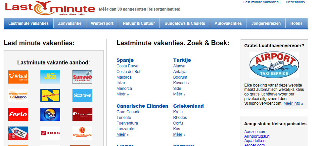
Task: Click the Kreta link
Action: click(x=178, y=112)
